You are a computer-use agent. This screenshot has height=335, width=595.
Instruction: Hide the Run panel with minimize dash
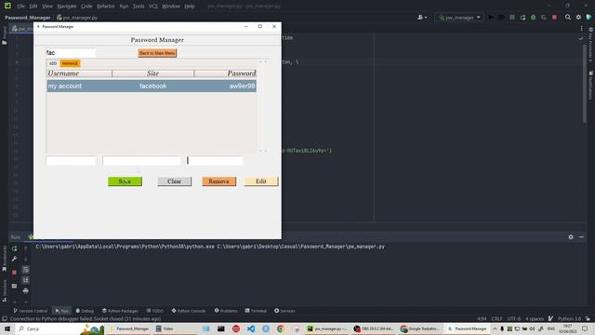click(581, 237)
